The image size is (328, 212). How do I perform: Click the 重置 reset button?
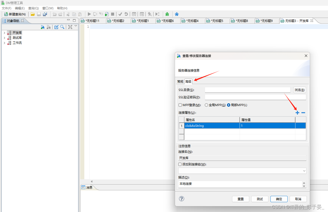coord(241,199)
